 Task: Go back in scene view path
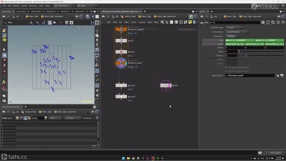pyautogui.click(x=4, y=17)
